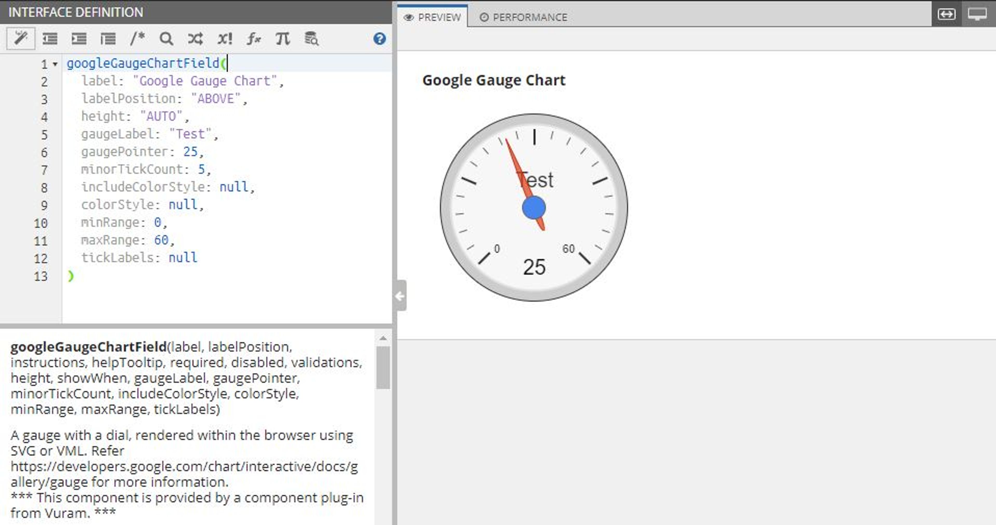Click the scroll up arrow in documentation panel
This screenshot has width=996, height=525.
coord(383,338)
